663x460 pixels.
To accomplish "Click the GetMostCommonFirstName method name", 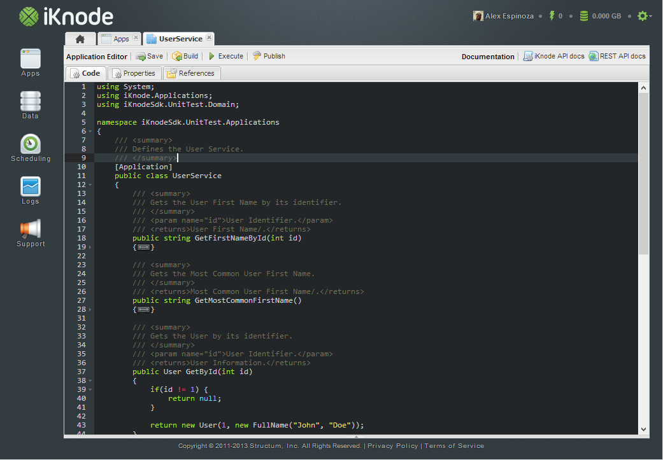I will [243, 301].
